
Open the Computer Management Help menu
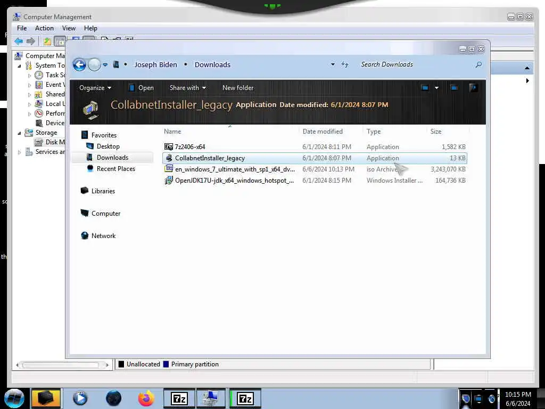point(90,28)
